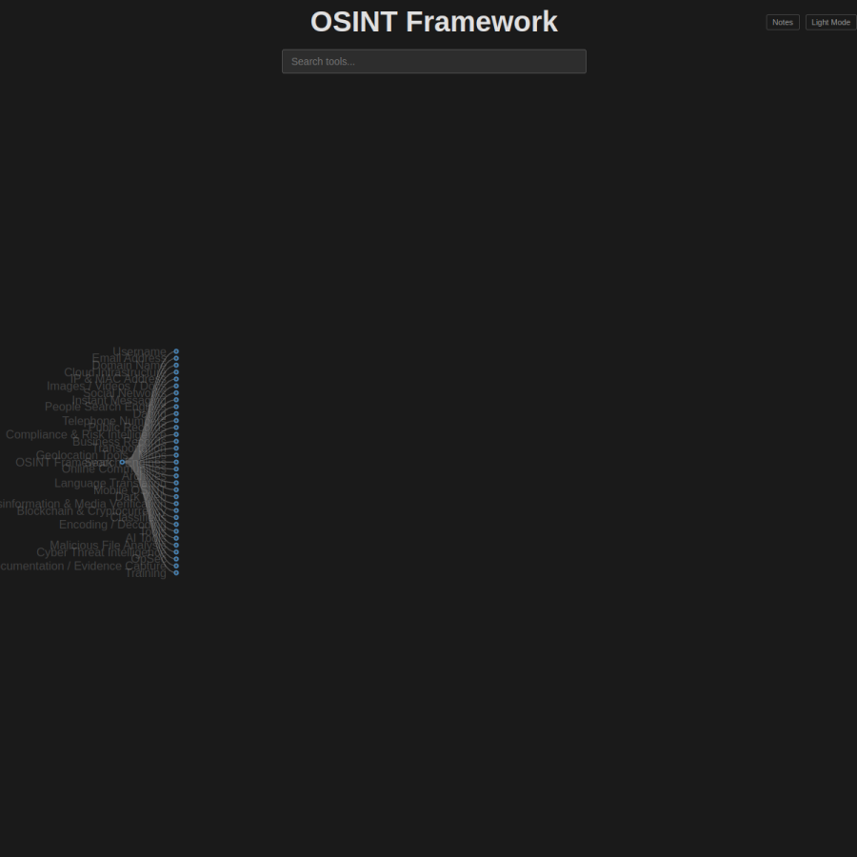Expand the Public Records node

[x=176, y=428]
